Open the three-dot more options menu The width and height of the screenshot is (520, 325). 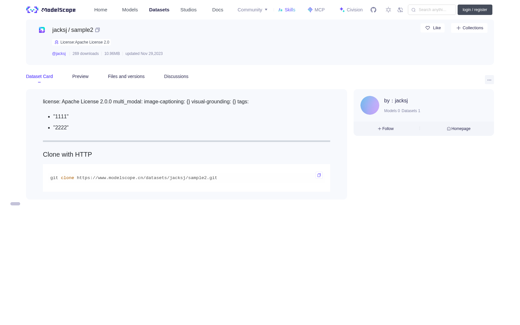[489, 80]
